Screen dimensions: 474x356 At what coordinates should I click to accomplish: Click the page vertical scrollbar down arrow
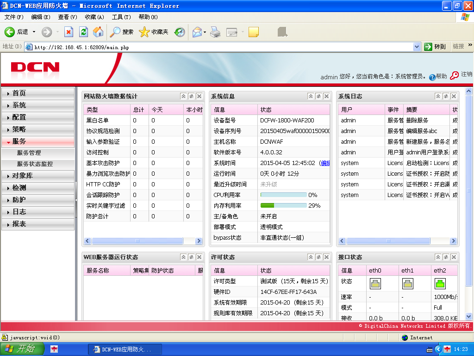(x=468, y=316)
